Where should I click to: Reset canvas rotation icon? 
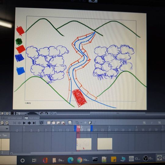51,113
